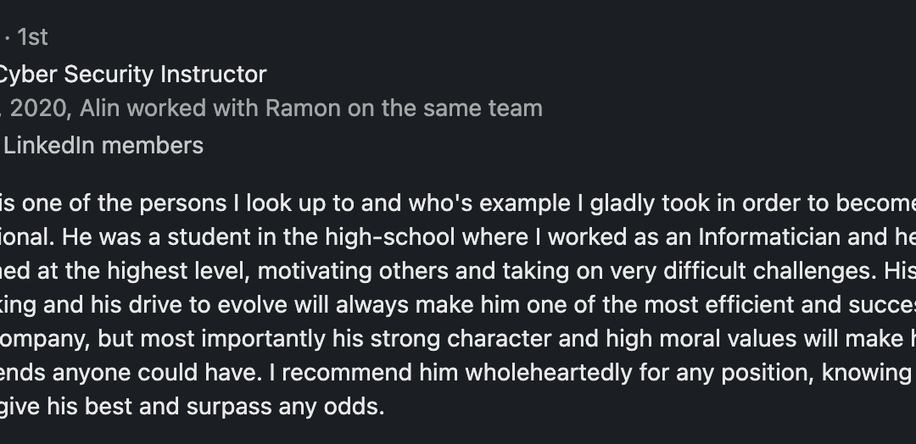Open the "Cyber Security Instructor" headline
This screenshot has height=444, width=916.
pyautogui.click(x=132, y=74)
